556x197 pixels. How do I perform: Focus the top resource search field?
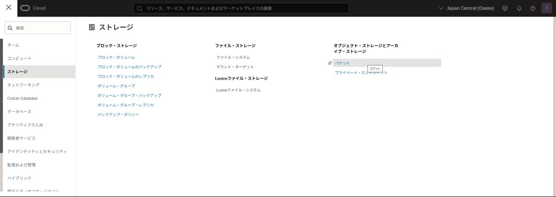(x=241, y=8)
